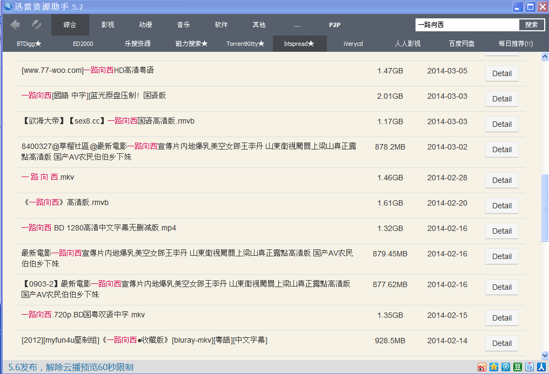Viewport: 549px width, 374px height.
Task: Share to Sina Weibo icon
Action: [x=482, y=367]
